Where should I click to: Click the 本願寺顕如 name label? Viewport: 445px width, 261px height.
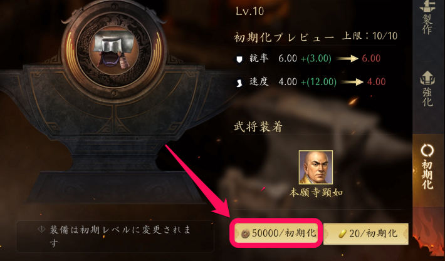[x=316, y=193]
